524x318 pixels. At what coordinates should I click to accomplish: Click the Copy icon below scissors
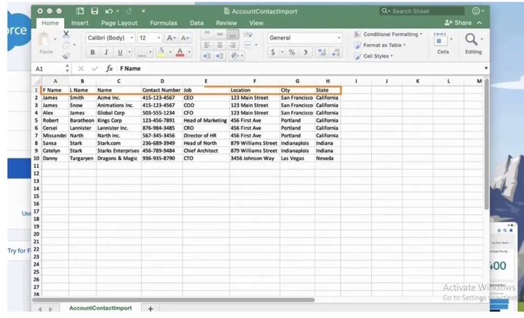pos(66,45)
